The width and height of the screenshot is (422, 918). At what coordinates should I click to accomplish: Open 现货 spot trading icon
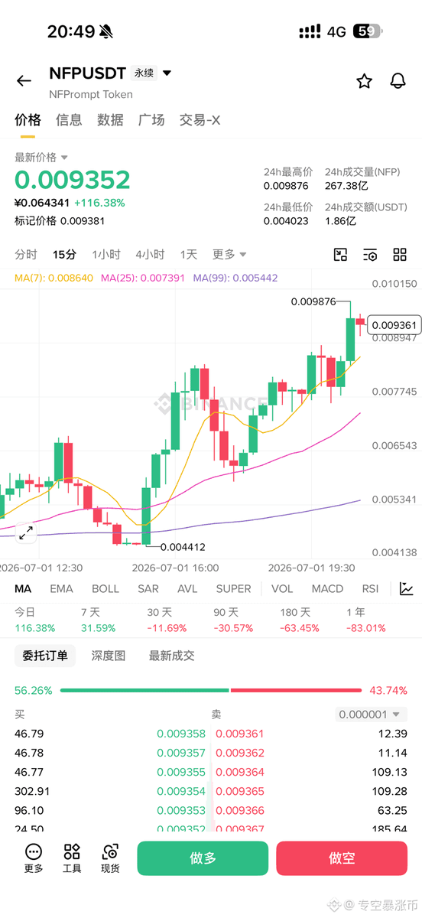[111, 858]
